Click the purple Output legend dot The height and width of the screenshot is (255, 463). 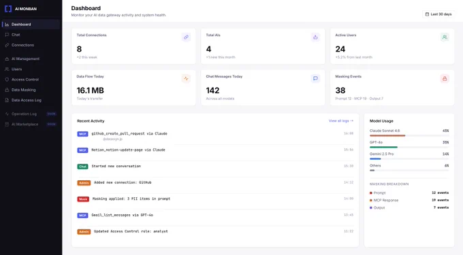click(x=371, y=208)
